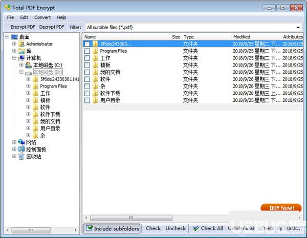Tick the 杂 row checkbox in list

click(87, 86)
